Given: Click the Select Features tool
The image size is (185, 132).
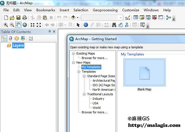Looking at the screenshot, I should coord(61,25).
